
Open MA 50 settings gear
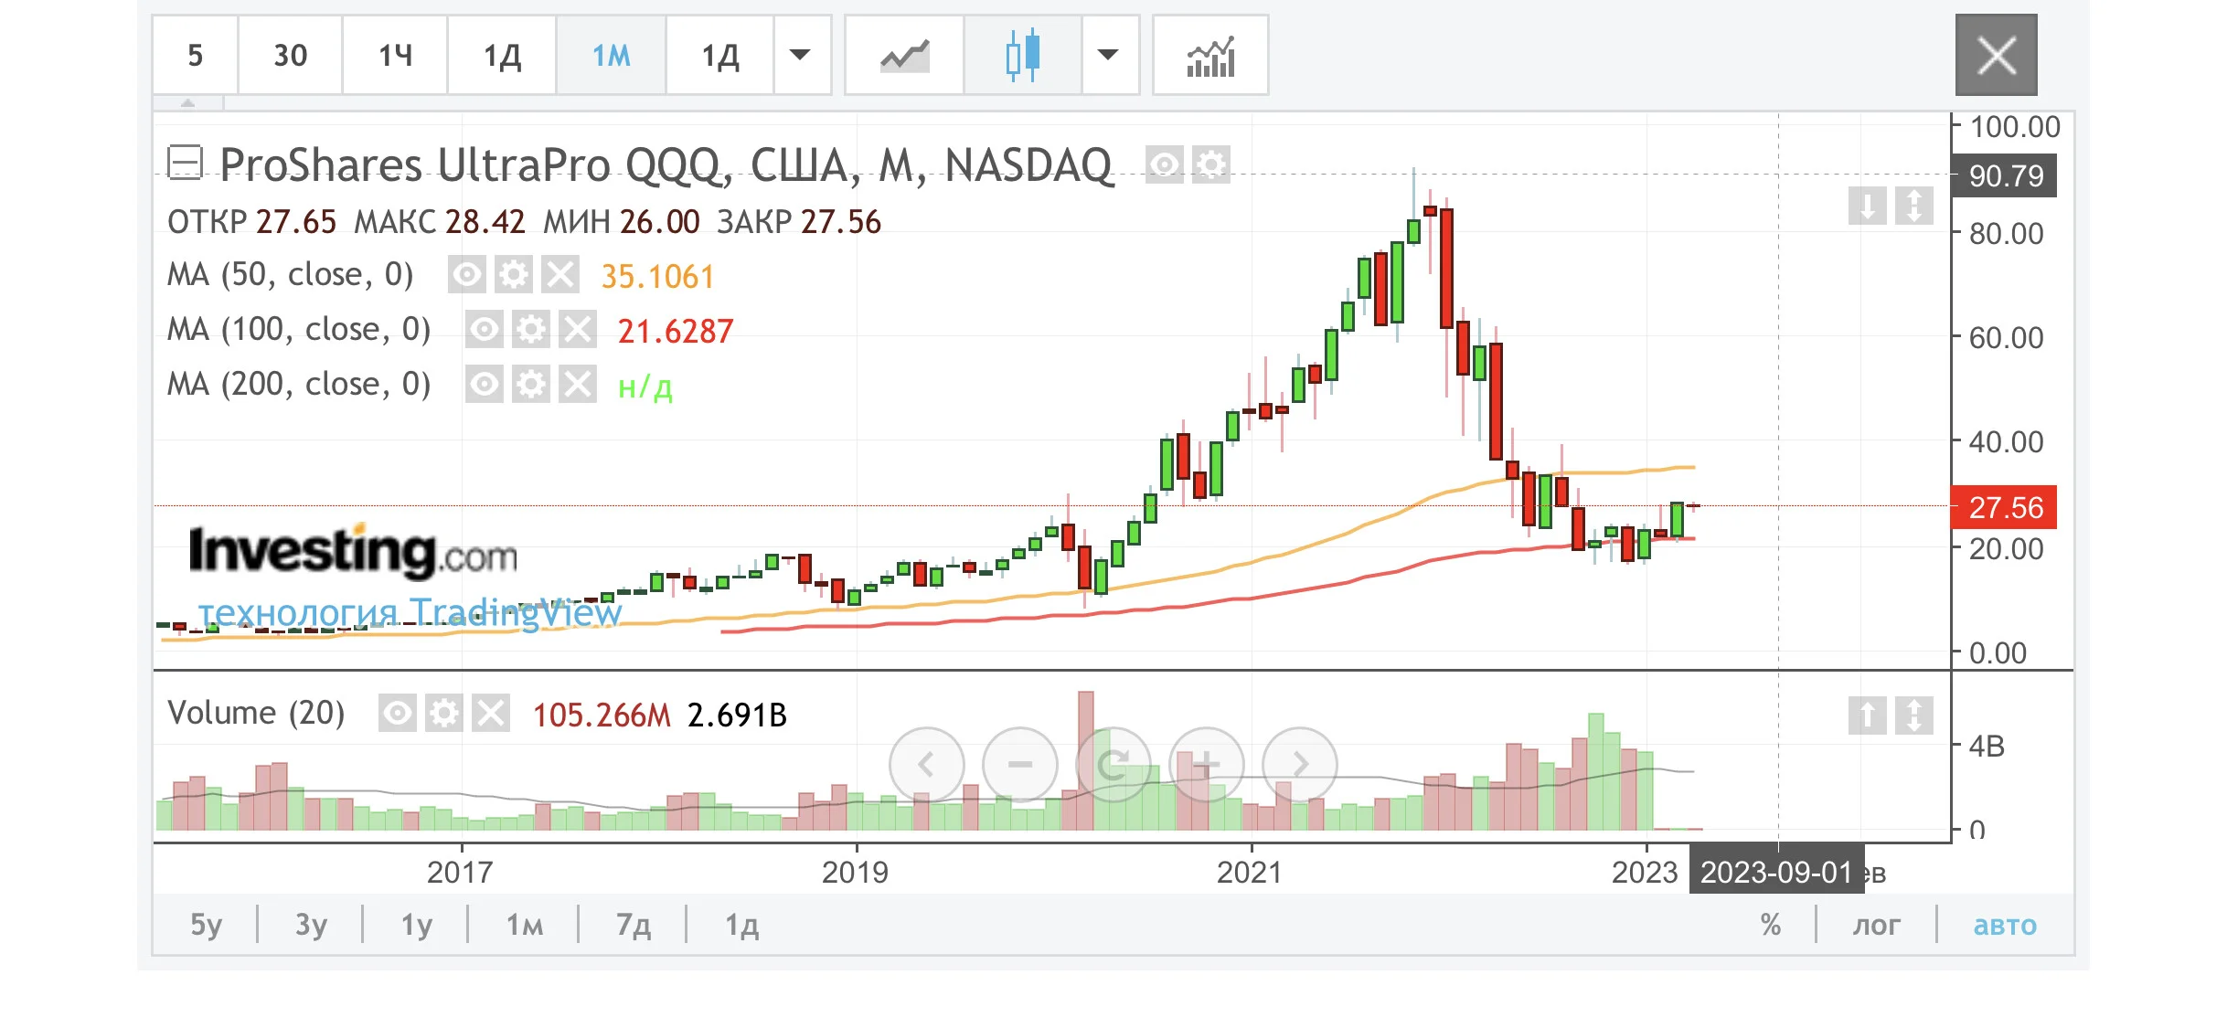tap(514, 275)
